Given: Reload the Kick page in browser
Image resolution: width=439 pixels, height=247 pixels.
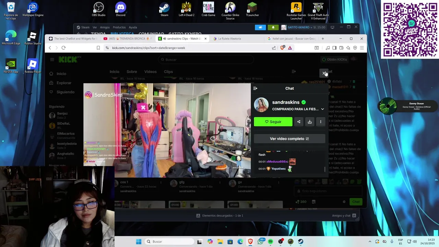Looking at the screenshot, I should [x=63, y=48].
